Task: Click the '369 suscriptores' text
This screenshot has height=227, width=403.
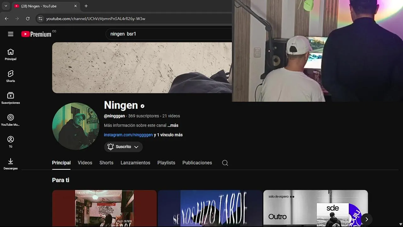Action: pos(144,116)
